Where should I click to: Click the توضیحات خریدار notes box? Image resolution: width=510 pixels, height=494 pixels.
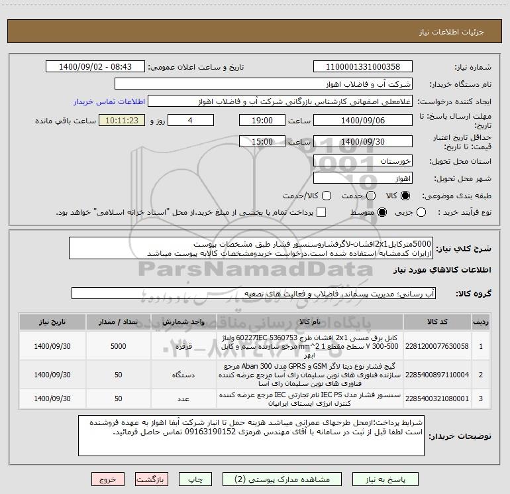251,436
